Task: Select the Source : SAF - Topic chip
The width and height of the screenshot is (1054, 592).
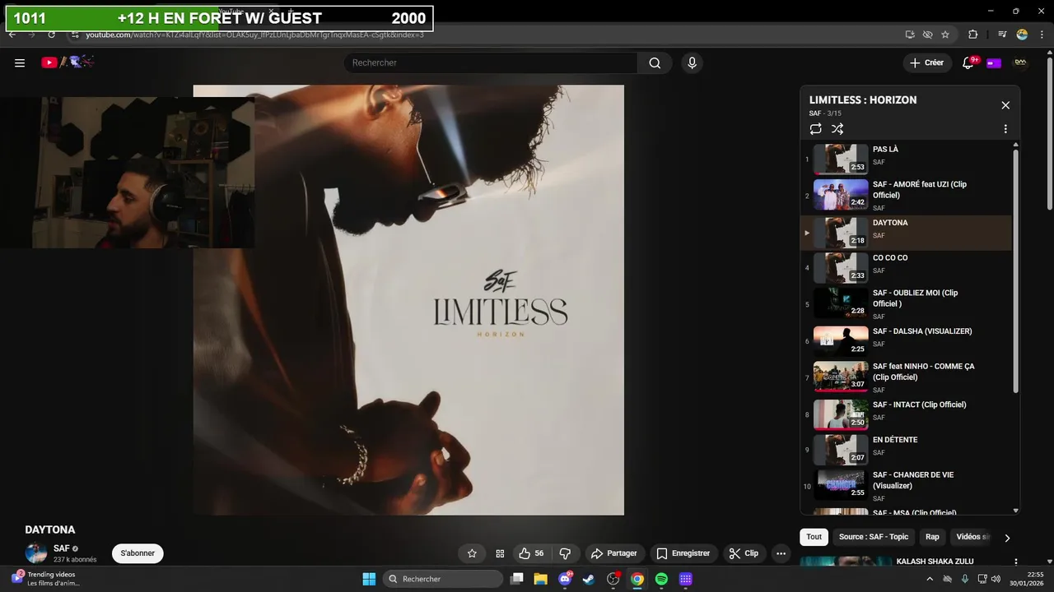Action: coord(874,537)
